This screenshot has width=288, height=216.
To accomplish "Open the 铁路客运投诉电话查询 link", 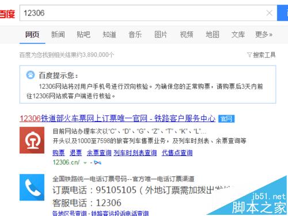I will [120, 213].
